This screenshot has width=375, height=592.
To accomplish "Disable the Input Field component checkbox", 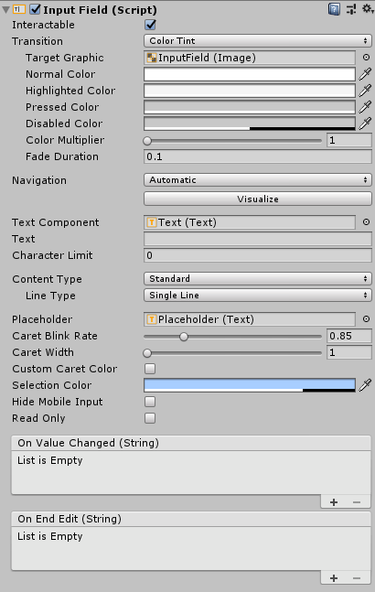I will pyautogui.click(x=35, y=9).
